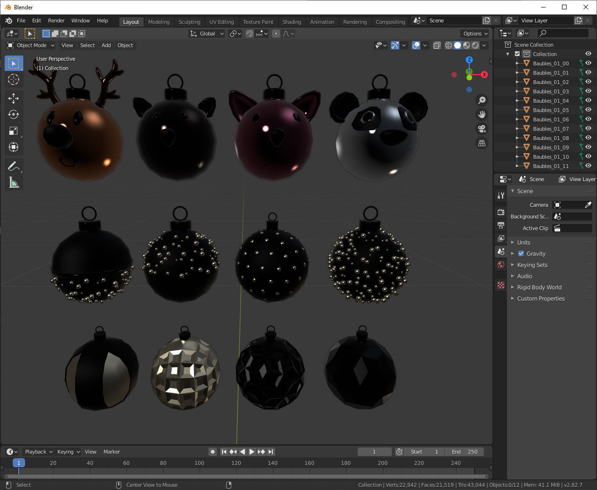
Task: Activate the Scale tool
Action: (x=14, y=131)
